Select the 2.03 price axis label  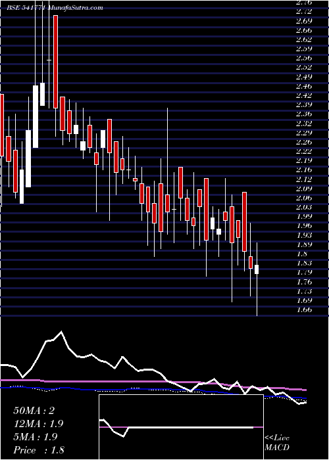click(303, 208)
